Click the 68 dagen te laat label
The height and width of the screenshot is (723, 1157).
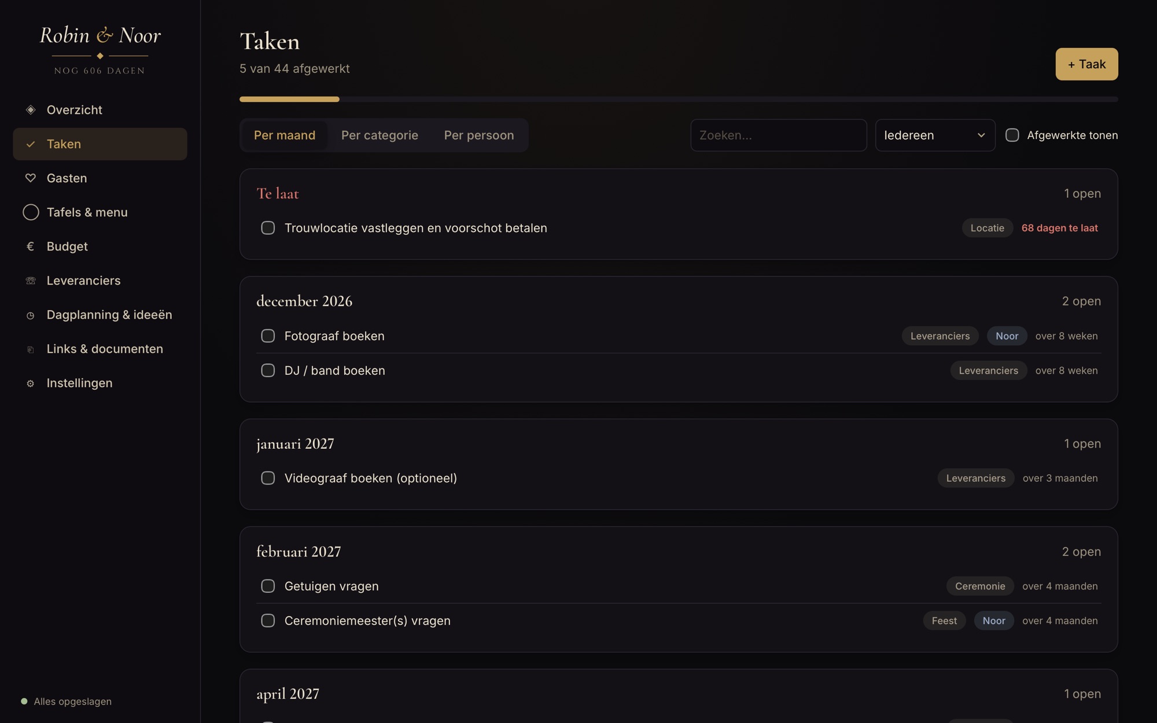pos(1059,228)
